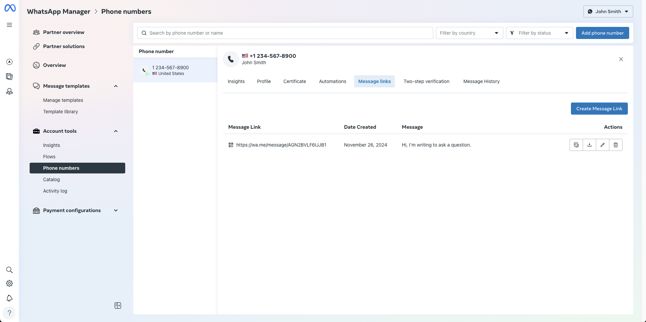The height and width of the screenshot is (322, 646).
Task: Switch to Profile tab
Action: tap(264, 81)
